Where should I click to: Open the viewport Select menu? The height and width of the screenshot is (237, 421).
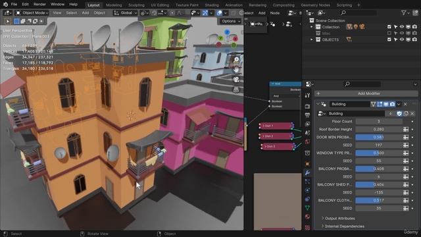click(x=72, y=13)
